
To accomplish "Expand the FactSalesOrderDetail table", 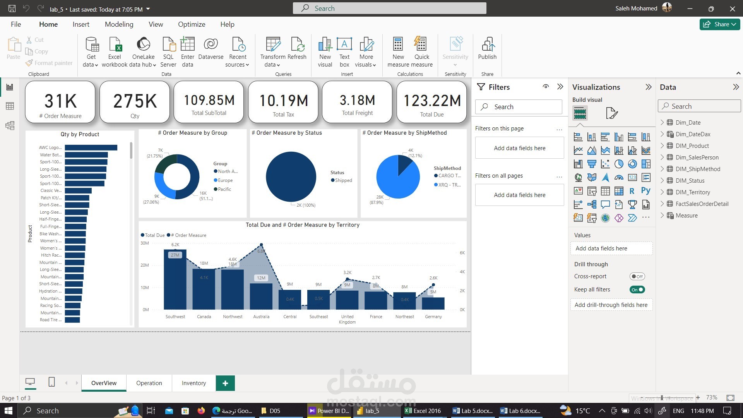I will [x=662, y=204].
